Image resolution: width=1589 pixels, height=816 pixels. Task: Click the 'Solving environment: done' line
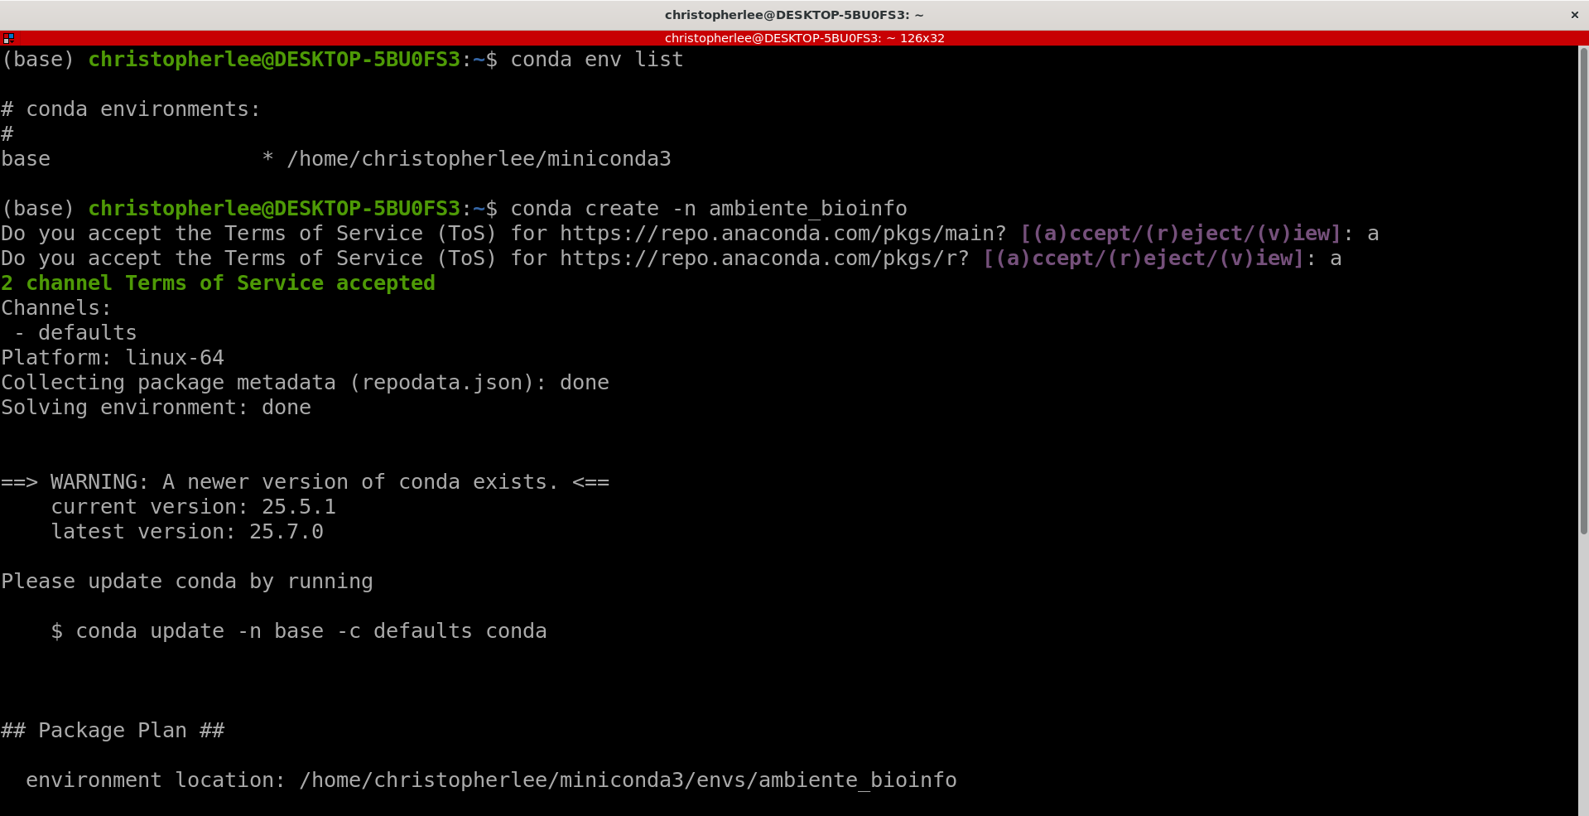point(156,408)
